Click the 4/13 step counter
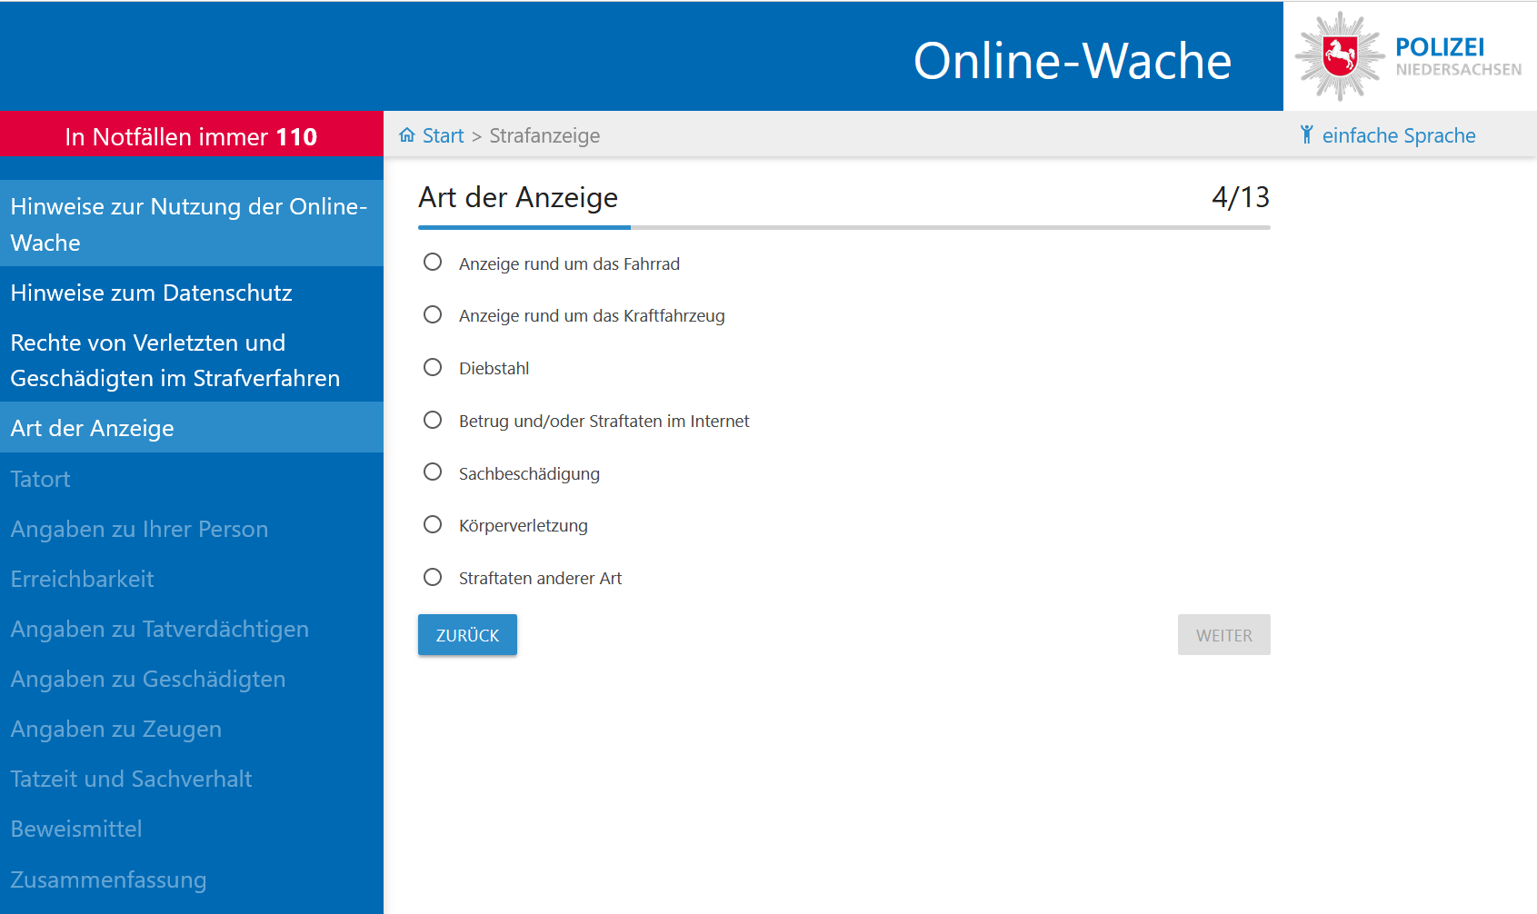Image resolution: width=1537 pixels, height=914 pixels. [x=1241, y=197]
